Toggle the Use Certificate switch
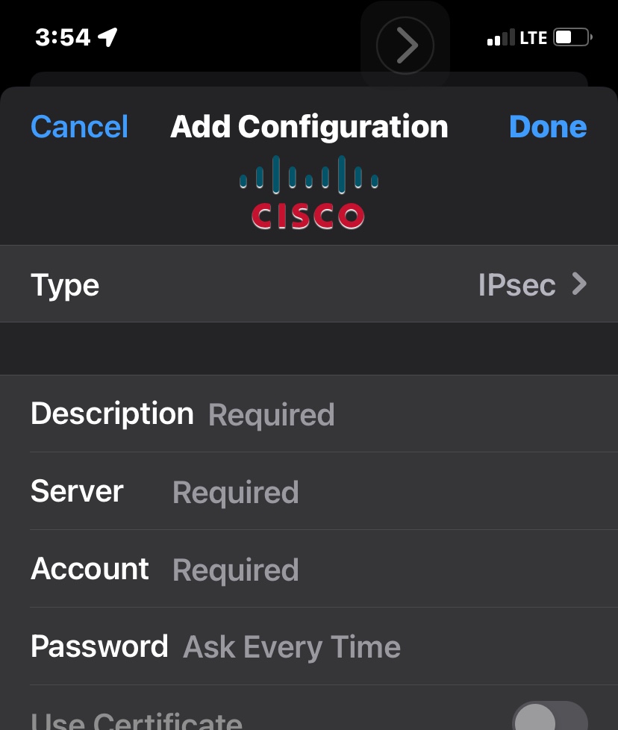Screen dimensions: 618x730 click(x=550, y=718)
